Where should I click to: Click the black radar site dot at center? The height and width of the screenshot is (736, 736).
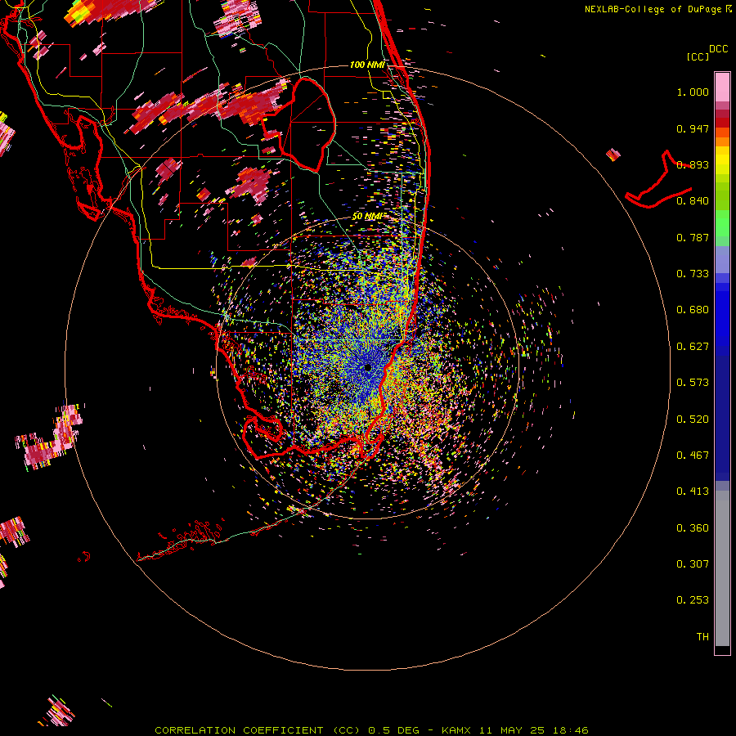click(367, 367)
